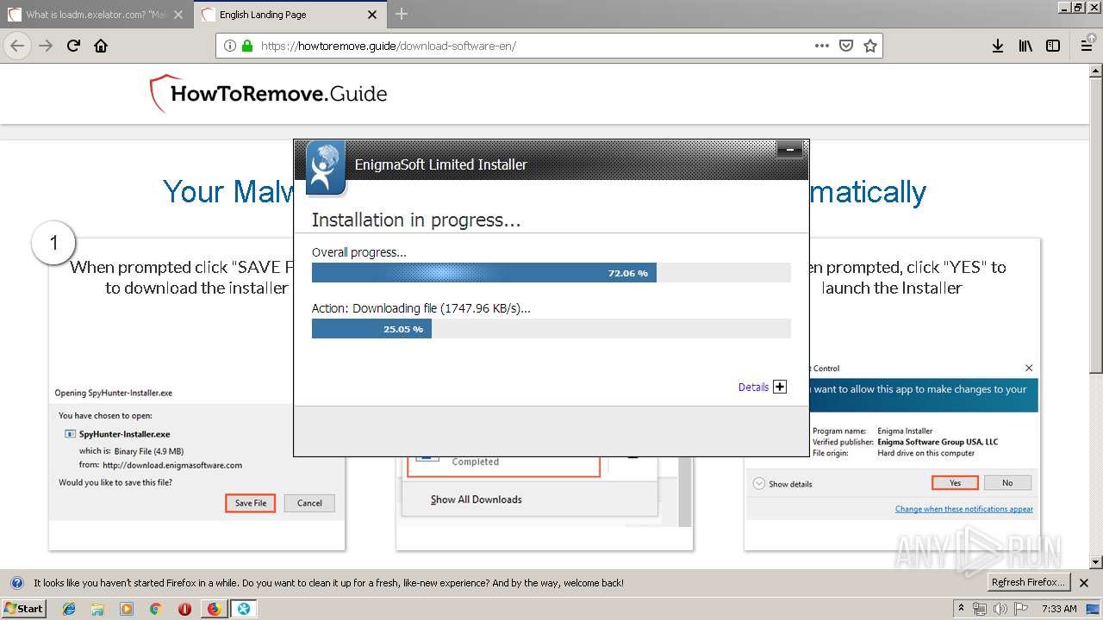Close the English Landing Page tab

(x=372, y=15)
